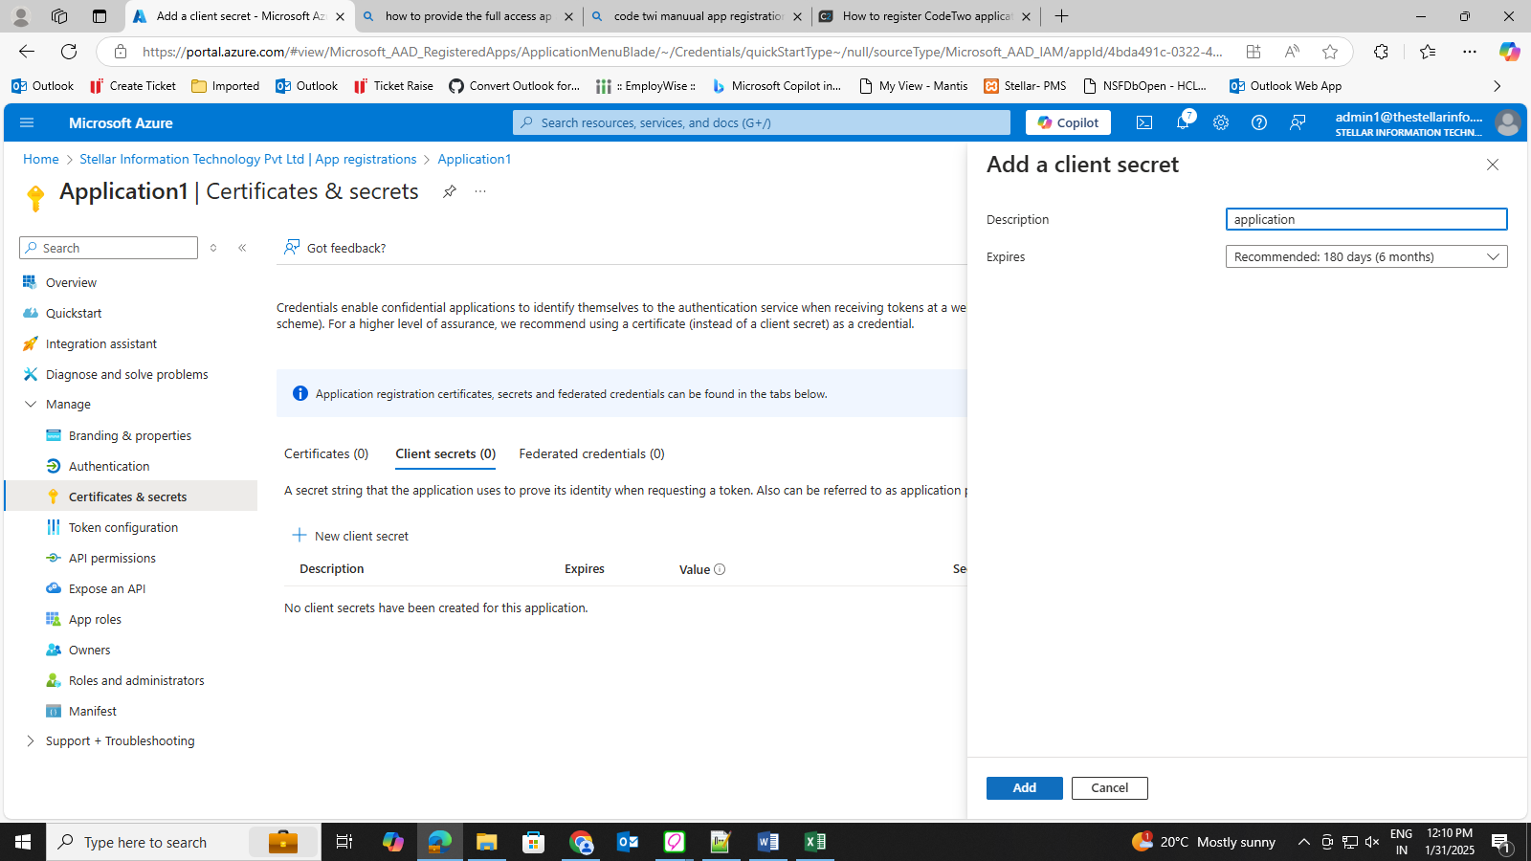Click New client secret
Viewport: 1531px width, 861px height.
click(350, 536)
